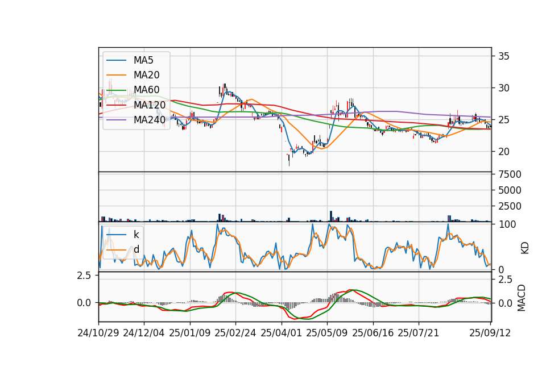Click the 25/09/12 date axis label
This screenshot has height=392, width=546.
pyautogui.click(x=490, y=333)
